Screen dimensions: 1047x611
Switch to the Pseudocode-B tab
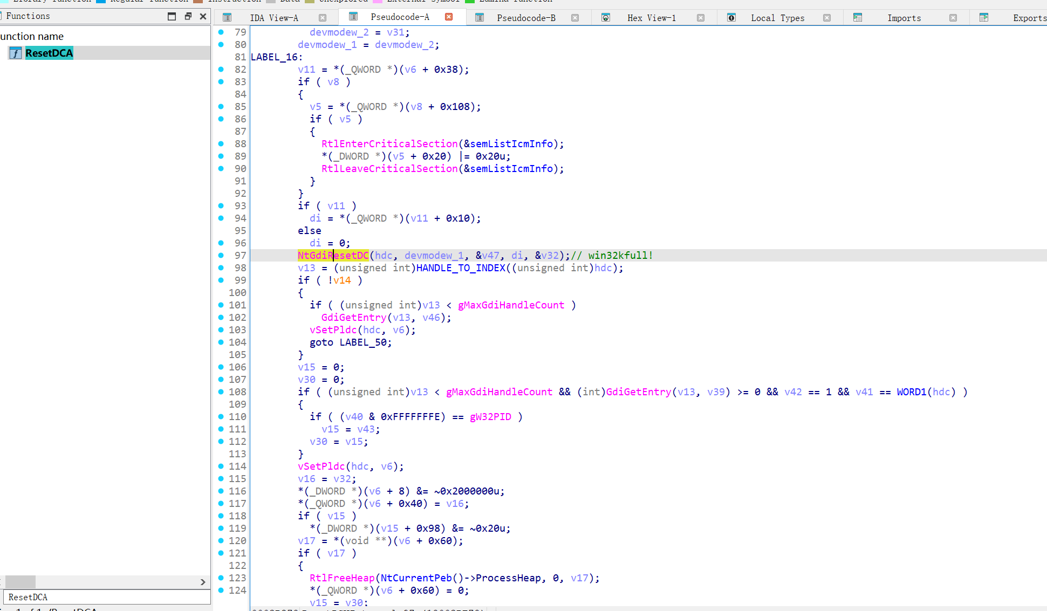coord(526,18)
